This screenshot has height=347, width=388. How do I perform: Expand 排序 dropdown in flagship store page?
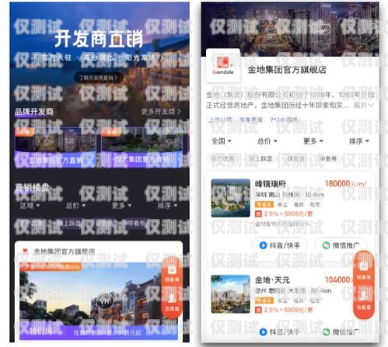359,141
